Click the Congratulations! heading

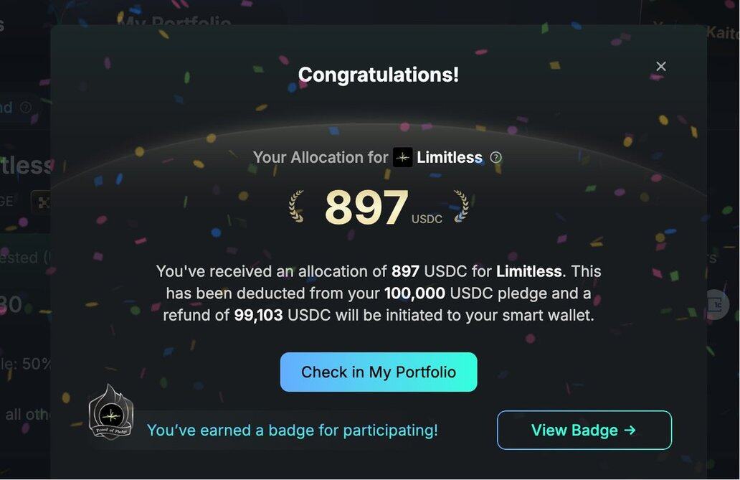click(378, 75)
